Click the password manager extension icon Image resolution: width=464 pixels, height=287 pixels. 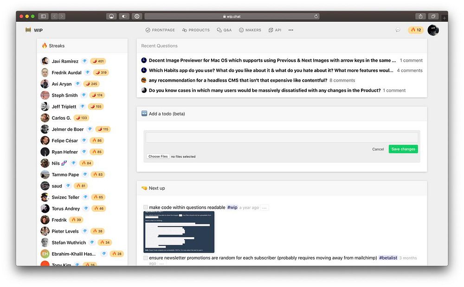(137, 16)
